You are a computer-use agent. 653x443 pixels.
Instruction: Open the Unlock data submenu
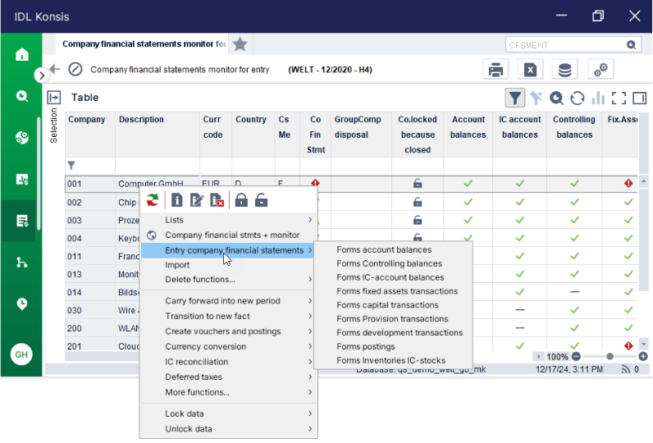tap(228, 429)
